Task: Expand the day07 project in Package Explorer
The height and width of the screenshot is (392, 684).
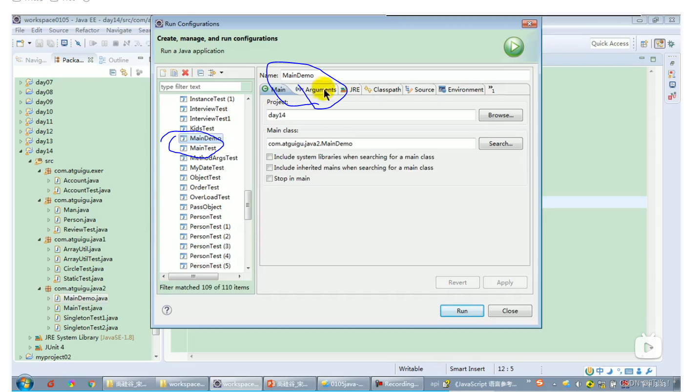Action: pyautogui.click(x=21, y=83)
